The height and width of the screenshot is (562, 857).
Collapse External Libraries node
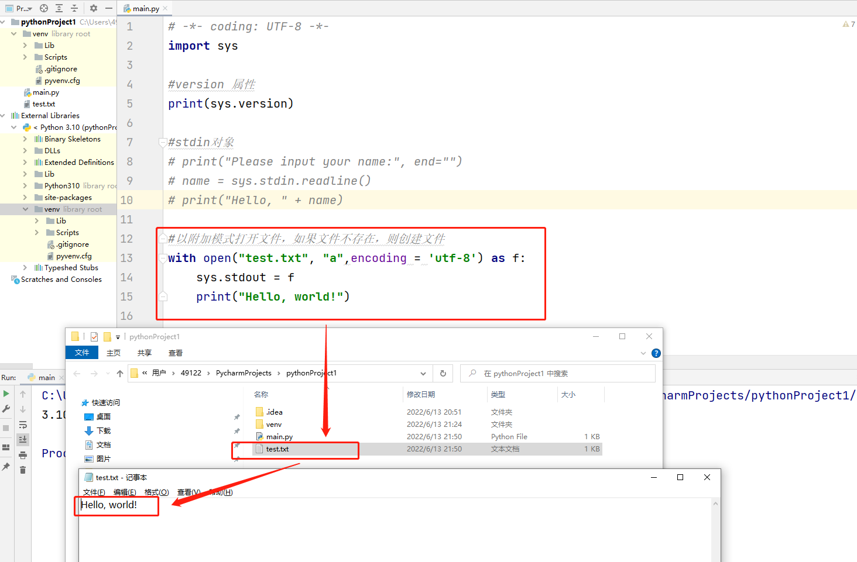[x=4, y=116]
